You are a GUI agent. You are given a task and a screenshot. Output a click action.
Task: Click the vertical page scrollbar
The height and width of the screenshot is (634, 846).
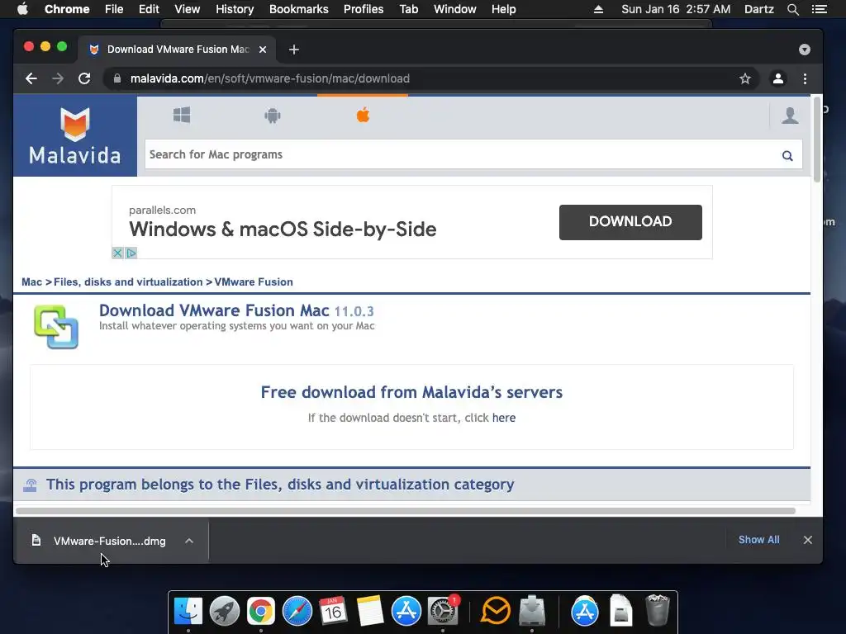point(817,139)
